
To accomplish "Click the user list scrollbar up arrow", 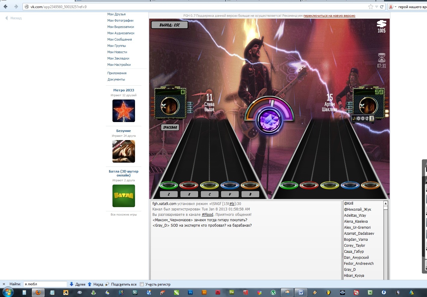I will point(386,204).
